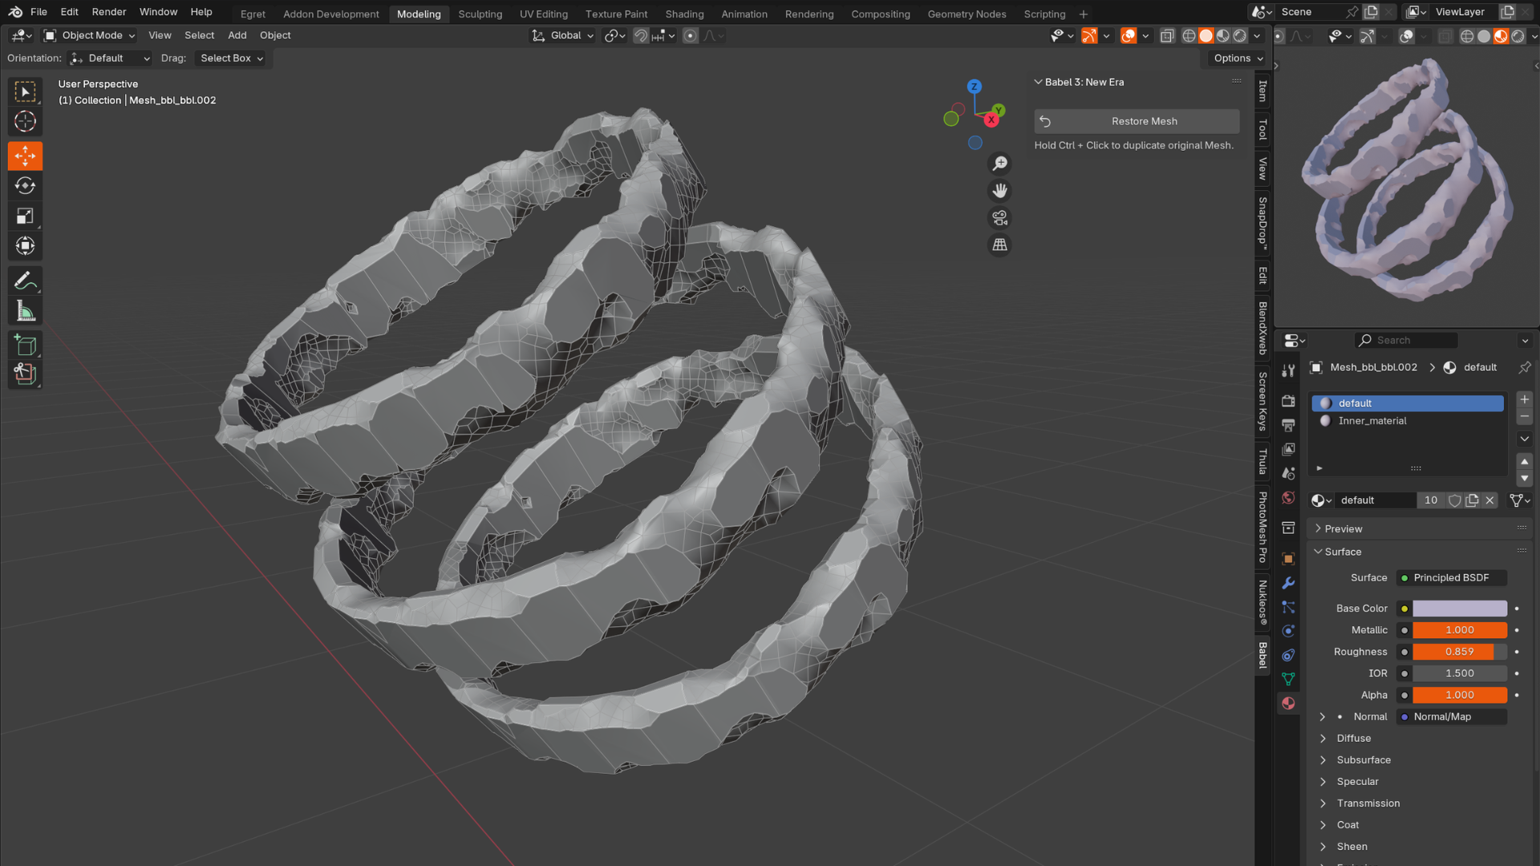The width and height of the screenshot is (1540, 866).
Task: Select the Cursor tool in toolbar
Action: 25,121
